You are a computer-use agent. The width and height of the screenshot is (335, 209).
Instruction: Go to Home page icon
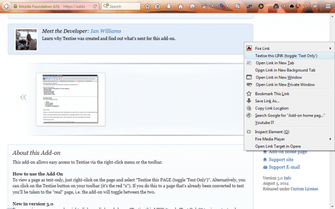click(x=180, y=6)
